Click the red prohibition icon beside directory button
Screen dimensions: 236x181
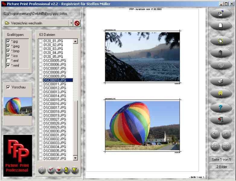point(77,23)
